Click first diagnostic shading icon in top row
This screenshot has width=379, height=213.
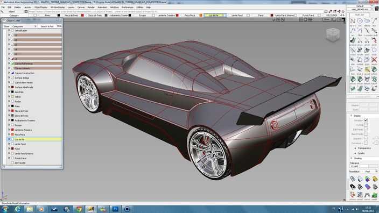(353, 179)
